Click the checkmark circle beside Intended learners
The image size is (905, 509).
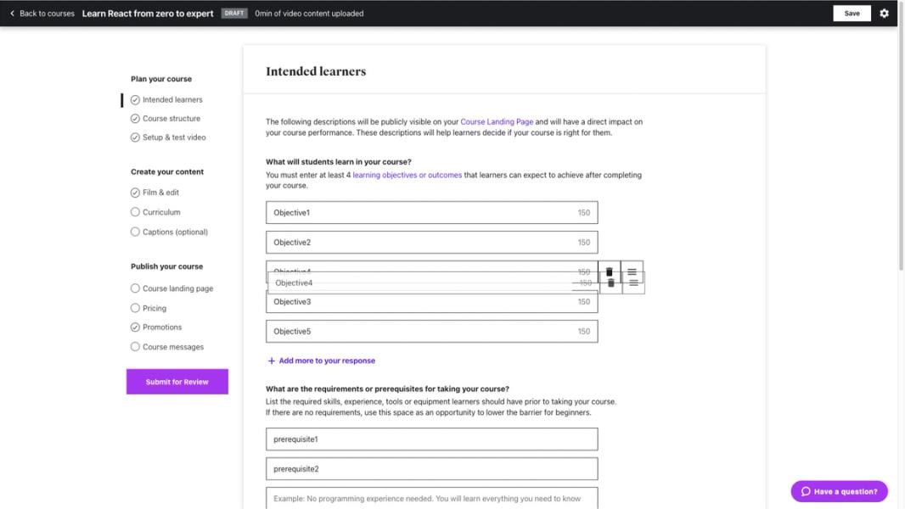[135, 99]
